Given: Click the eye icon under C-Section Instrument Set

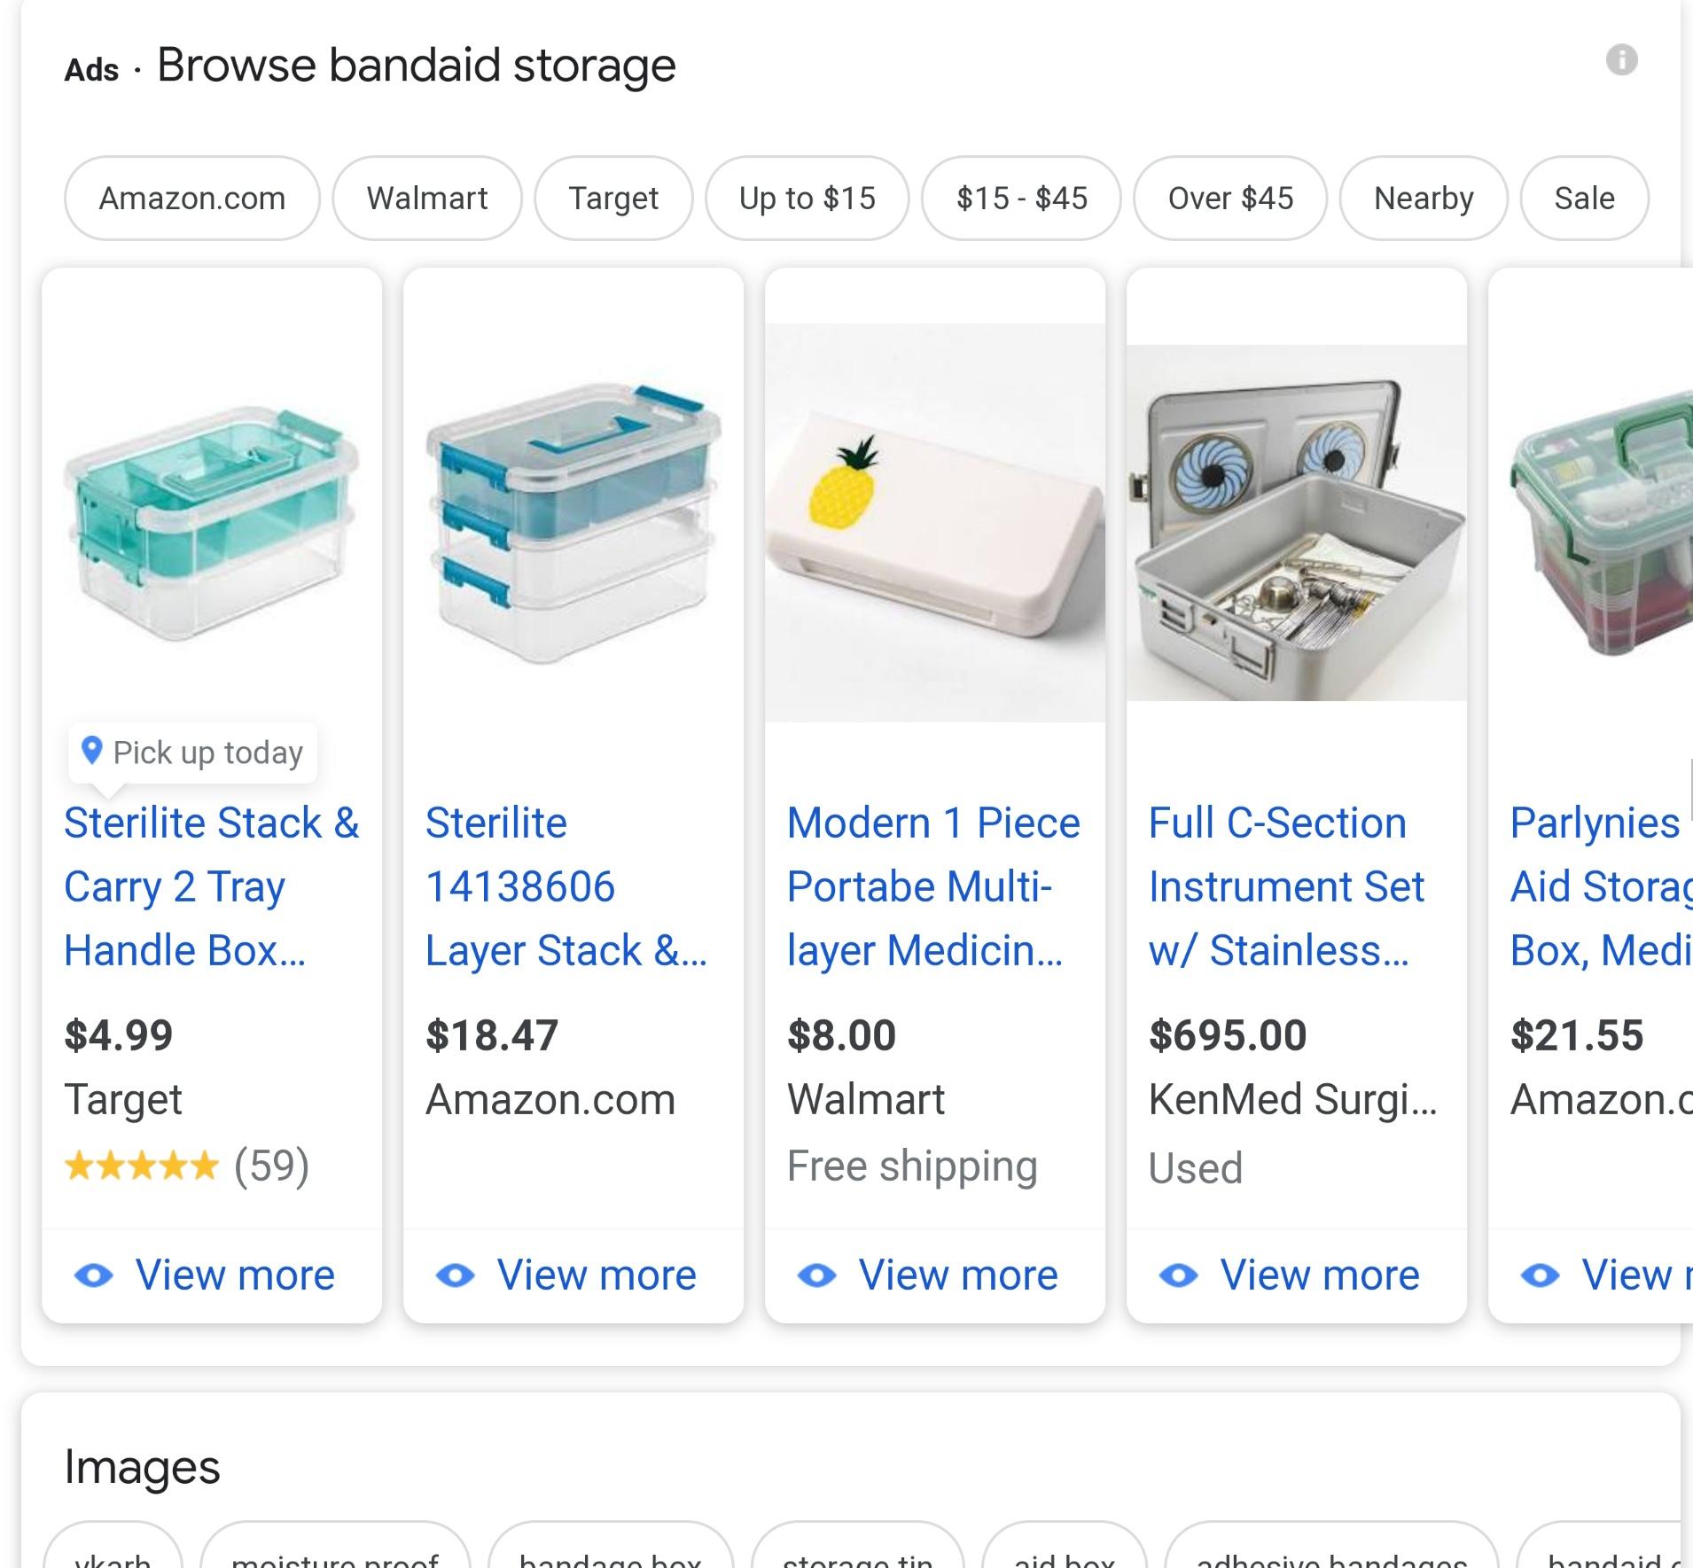Looking at the screenshot, I should pyautogui.click(x=1179, y=1275).
